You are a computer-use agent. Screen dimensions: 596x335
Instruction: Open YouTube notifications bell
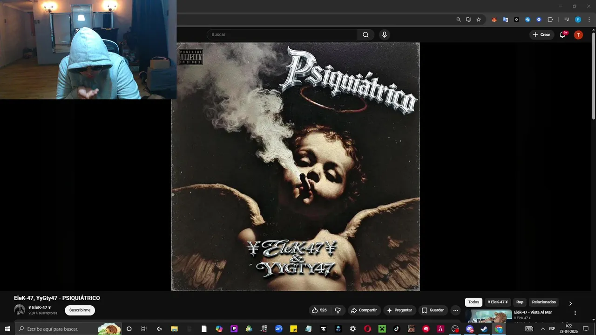(x=562, y=34)
